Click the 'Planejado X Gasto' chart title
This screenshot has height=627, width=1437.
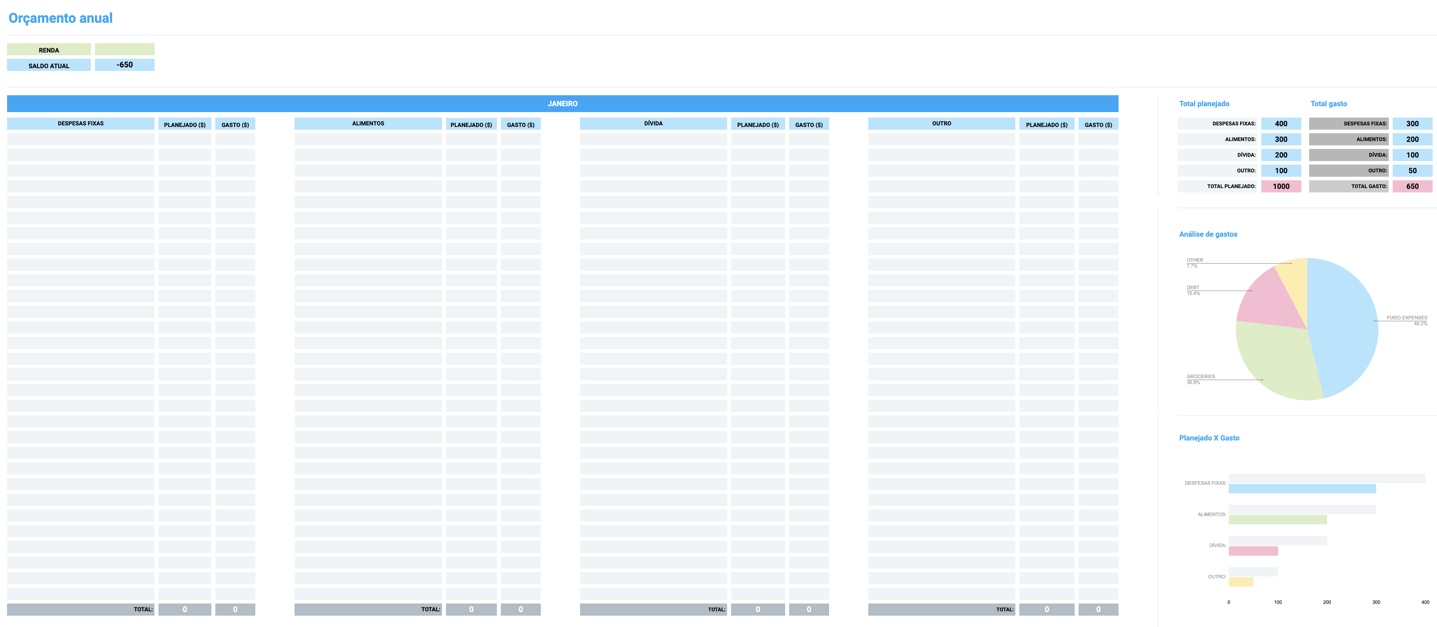point(1209,438)
